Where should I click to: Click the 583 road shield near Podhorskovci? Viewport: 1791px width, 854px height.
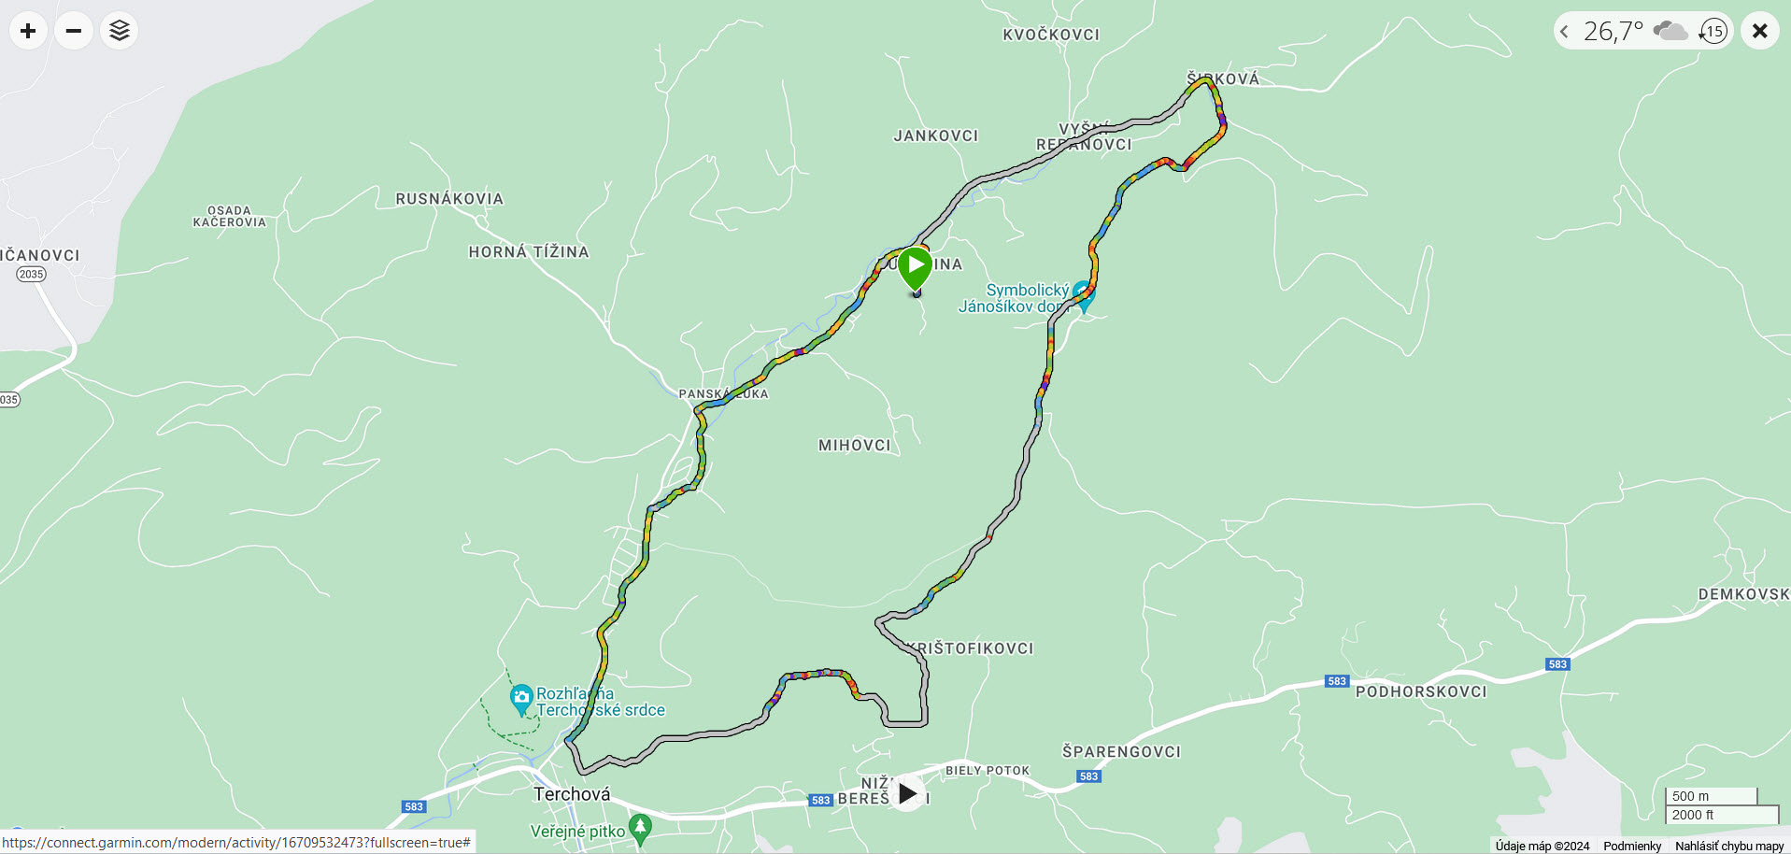(1337, 681)
